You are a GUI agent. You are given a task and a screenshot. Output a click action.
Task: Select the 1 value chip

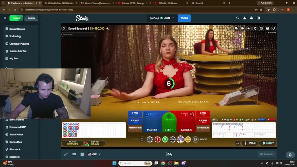tap(150, 140)
